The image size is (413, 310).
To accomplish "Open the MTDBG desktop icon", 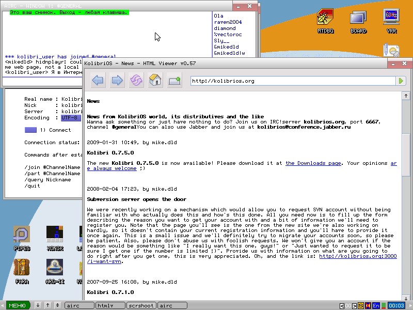I will coord(325,21).
